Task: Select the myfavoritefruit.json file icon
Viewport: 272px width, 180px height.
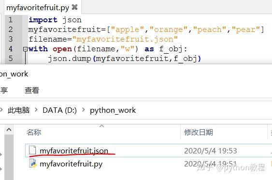Action: pyautogui.click(x=32, y=150)
